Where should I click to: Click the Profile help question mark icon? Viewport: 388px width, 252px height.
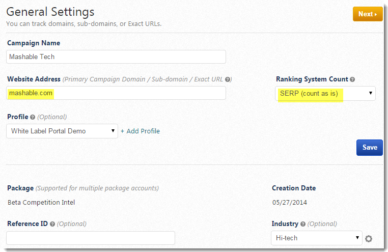coord(33,117)
